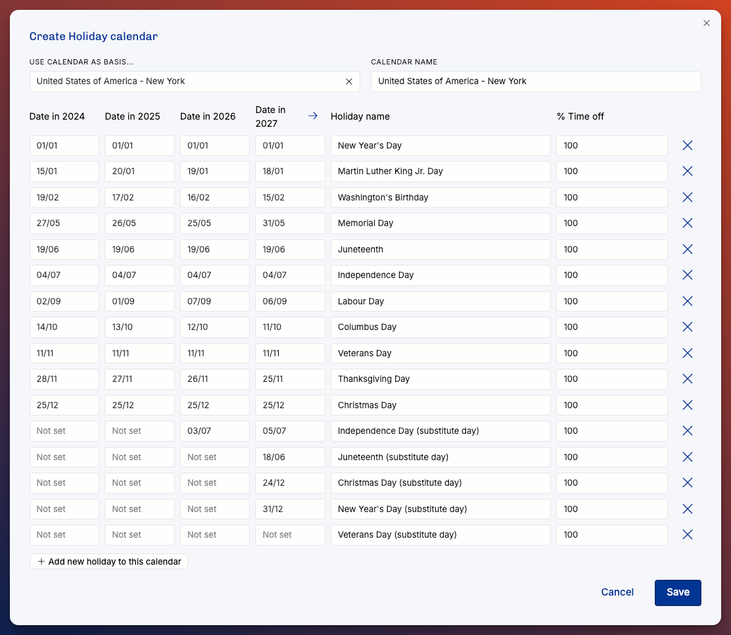Remove the New Year's Day holiday row

pos(687,145)
